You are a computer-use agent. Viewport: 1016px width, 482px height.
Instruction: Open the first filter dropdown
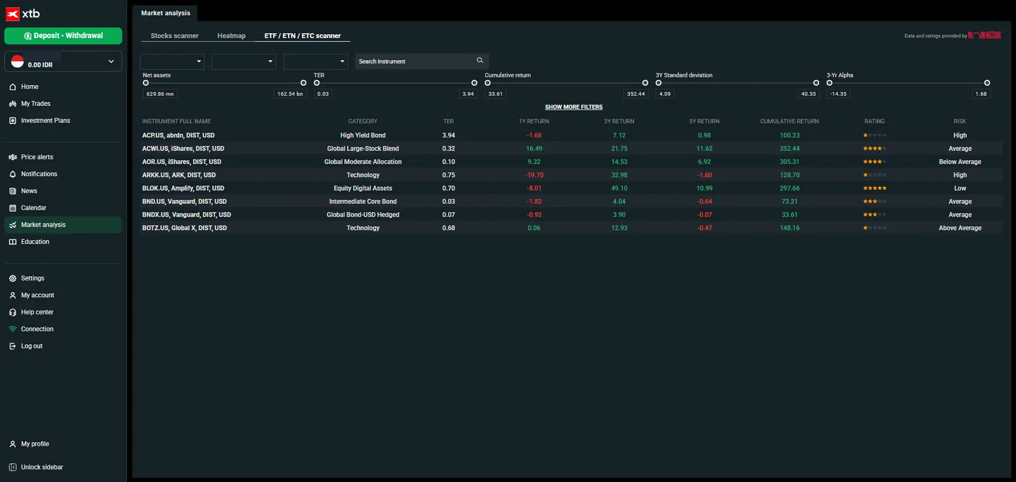[172, 62]
